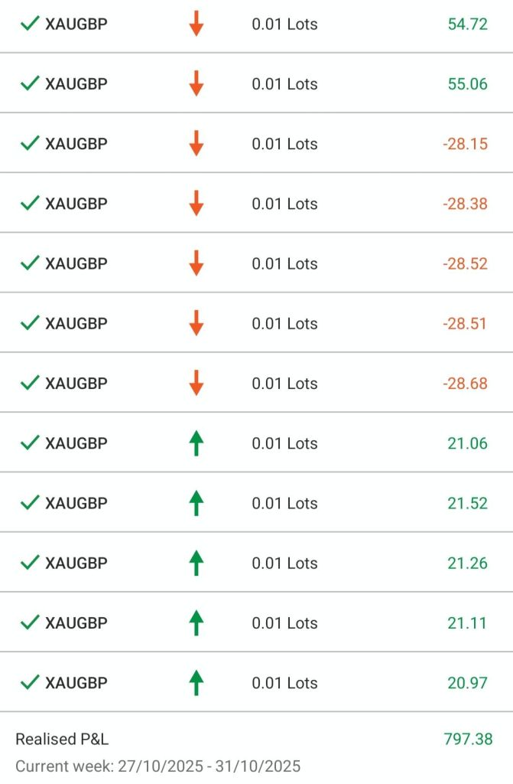Click the 797.38 total realised profit
The height and width of the screenshot is (784, 513).
(468, 739)
